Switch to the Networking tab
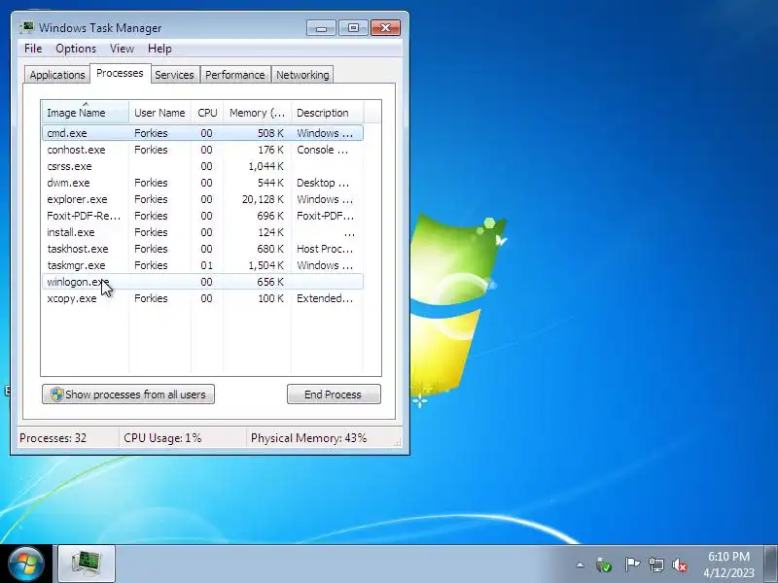This screenshot has height=583, width=778. coord(302,75)
